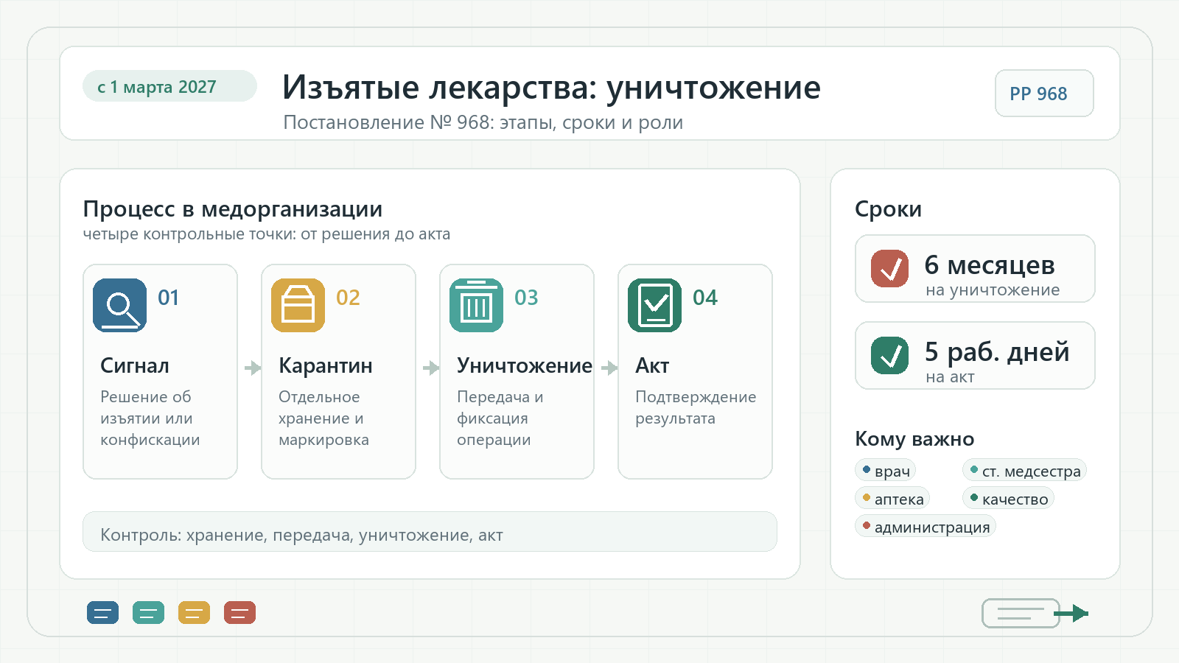The width and height of the screenshot is (1179, 663).
Task: Click the next-slide arrow icon
Action: [x=1072, y=613]
